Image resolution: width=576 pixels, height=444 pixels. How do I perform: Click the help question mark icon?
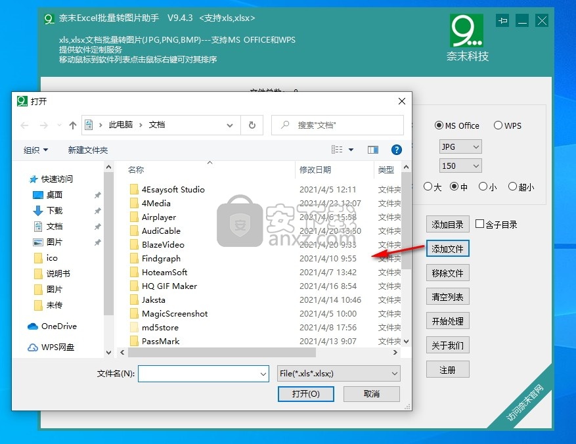396,150
